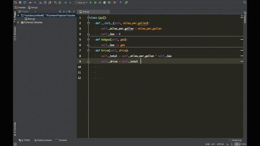Viewport: 260px width, 146px height.
Task: Hide the Project tool window panel
Action: click(x=74, y=11)
